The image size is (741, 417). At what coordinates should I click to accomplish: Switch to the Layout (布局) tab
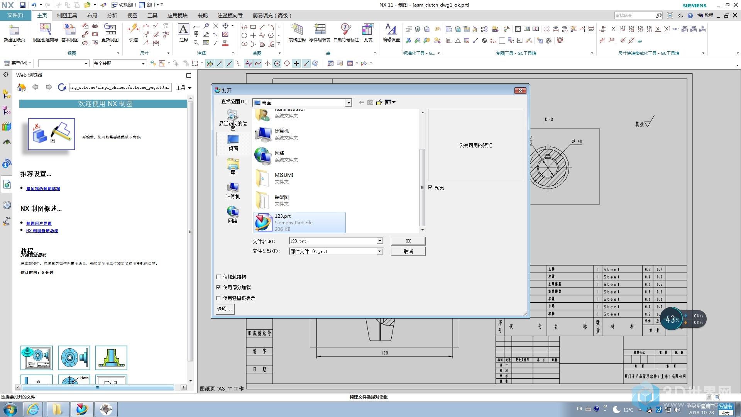92,15
